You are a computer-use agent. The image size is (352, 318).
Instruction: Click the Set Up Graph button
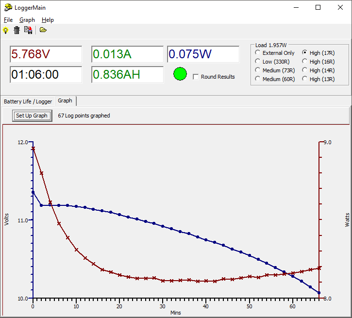tap(32, 116)
